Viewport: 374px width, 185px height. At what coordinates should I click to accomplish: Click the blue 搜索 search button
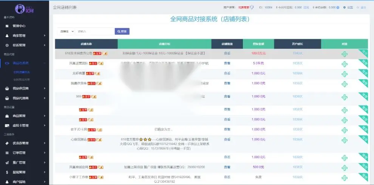click(x=122, y=31)
